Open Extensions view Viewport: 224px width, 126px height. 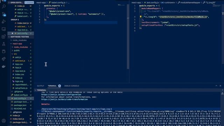(4, 36)
